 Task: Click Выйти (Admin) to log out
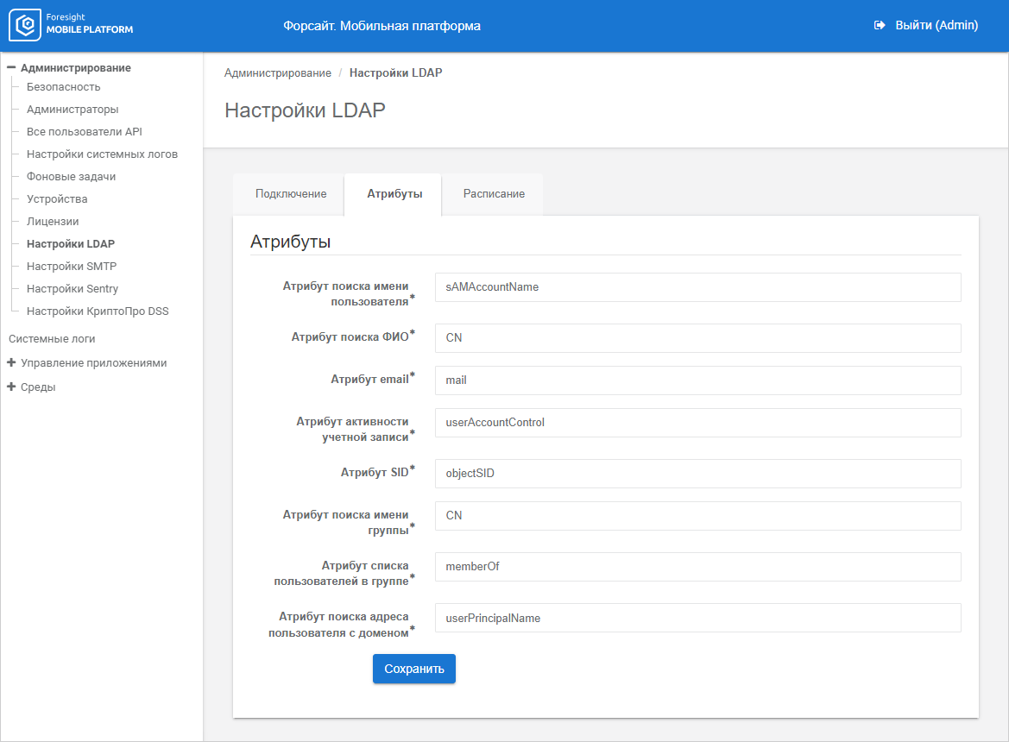(x=936, y=26)
